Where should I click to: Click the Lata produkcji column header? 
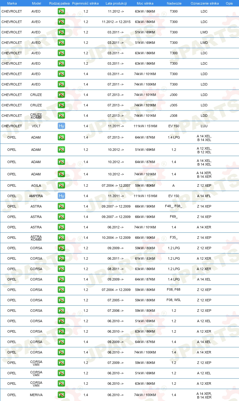(116, 3)
